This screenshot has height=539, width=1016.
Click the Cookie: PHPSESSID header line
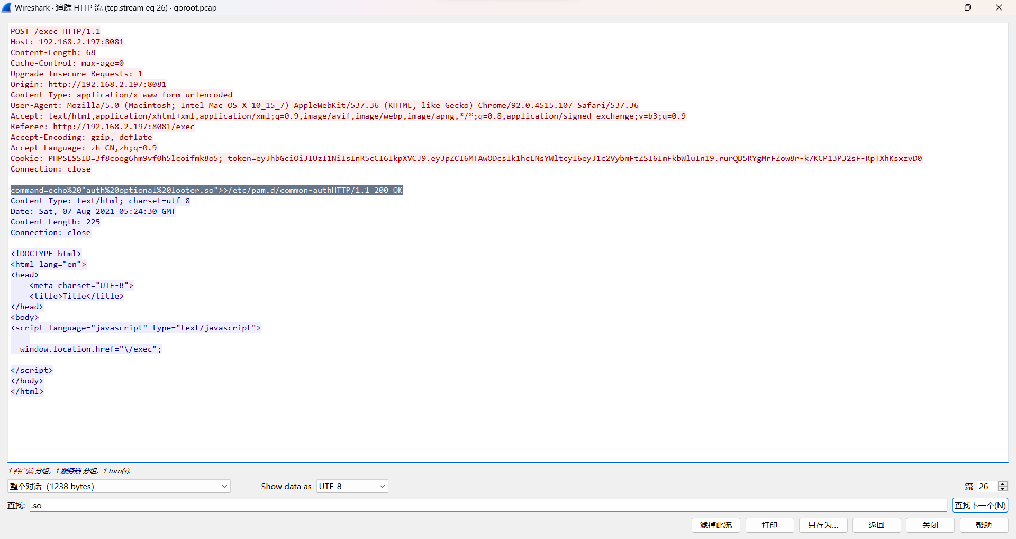[466, 158]
